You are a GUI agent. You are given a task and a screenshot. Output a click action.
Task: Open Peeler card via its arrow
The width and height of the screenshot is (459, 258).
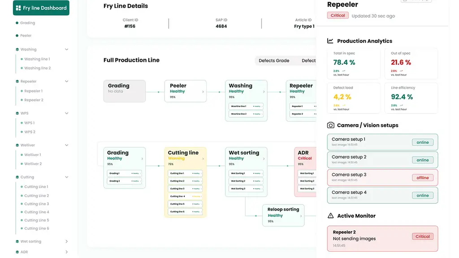(203, 92)
